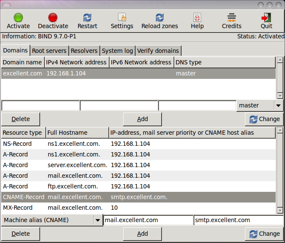
Task: Click the green Activate icon
Action: pos(18,17)
